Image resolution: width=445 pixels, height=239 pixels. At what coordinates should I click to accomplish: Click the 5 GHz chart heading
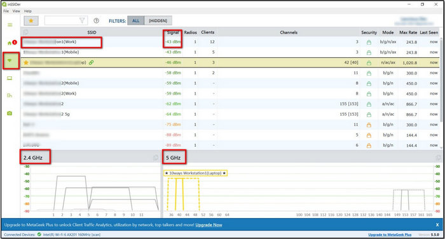point(173,158)
